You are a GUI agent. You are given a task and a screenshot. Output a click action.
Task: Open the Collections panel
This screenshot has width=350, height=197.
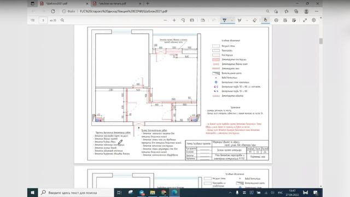pos(296,11)
